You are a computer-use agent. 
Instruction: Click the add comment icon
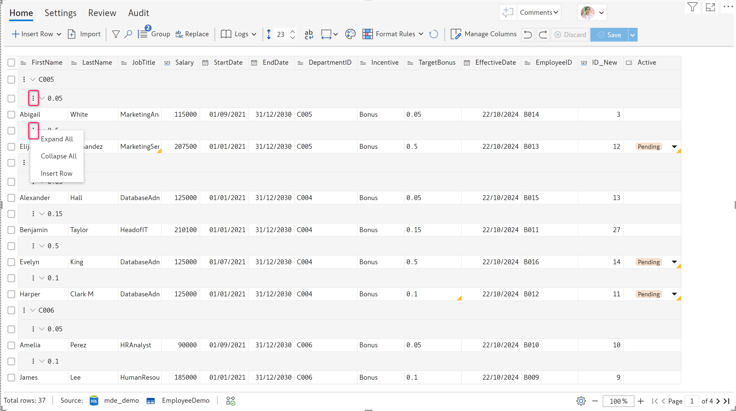(508, 13)
